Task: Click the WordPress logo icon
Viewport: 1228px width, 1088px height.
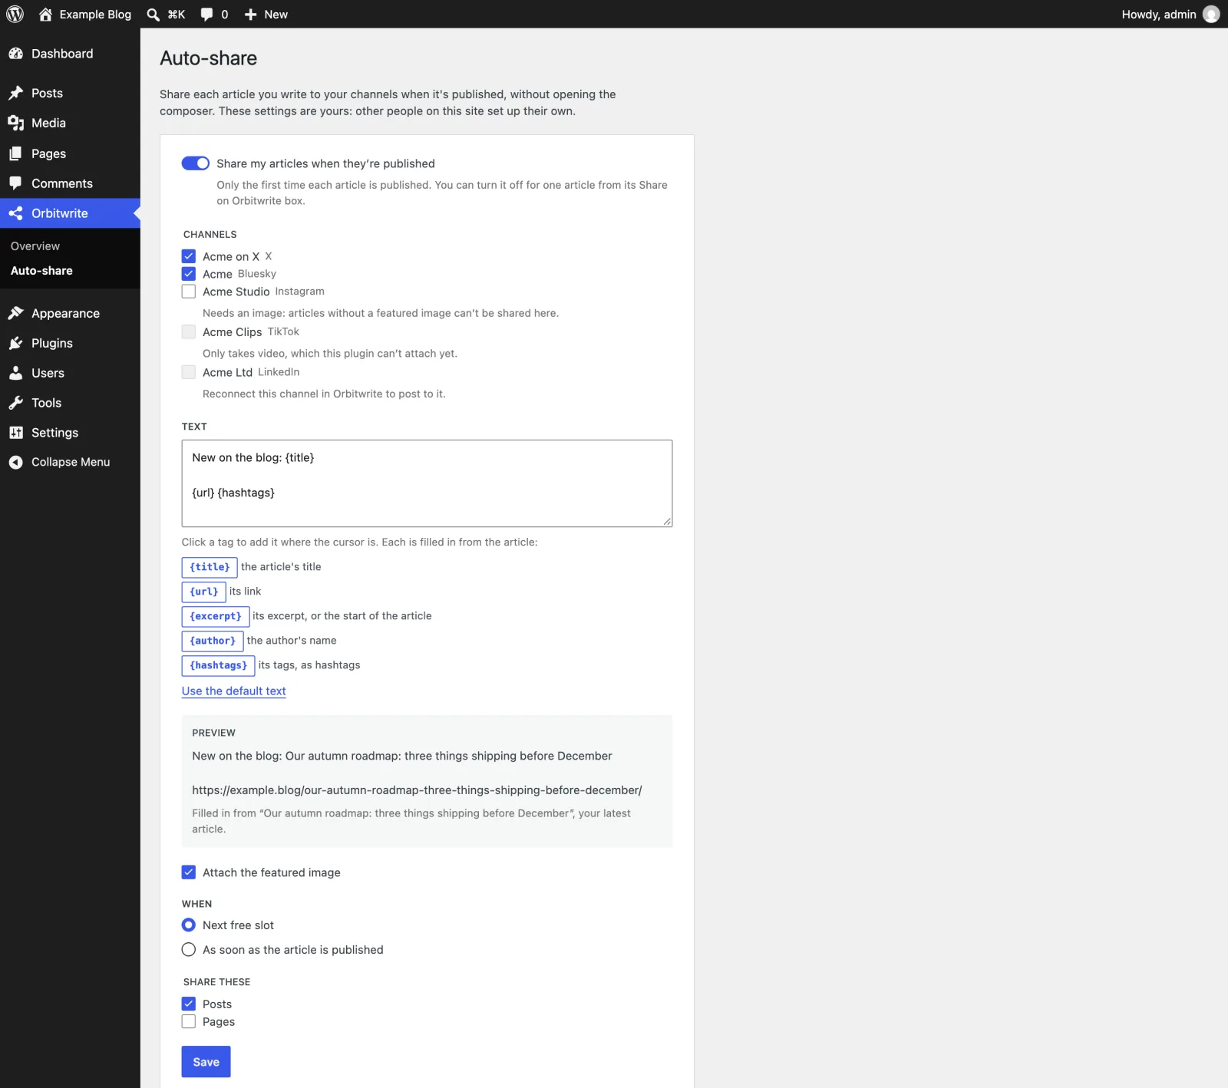Action: pyautogui.click(x=15, y=14)
